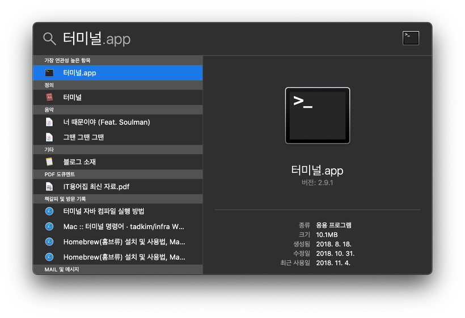Click the created date 2018. 8. 18.

point(333,244)
